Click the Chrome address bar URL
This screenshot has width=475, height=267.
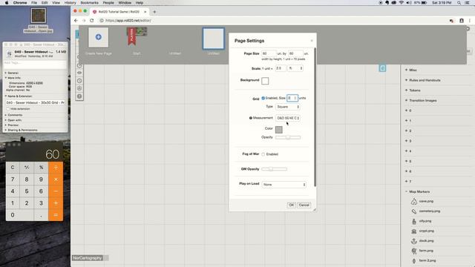128,21
